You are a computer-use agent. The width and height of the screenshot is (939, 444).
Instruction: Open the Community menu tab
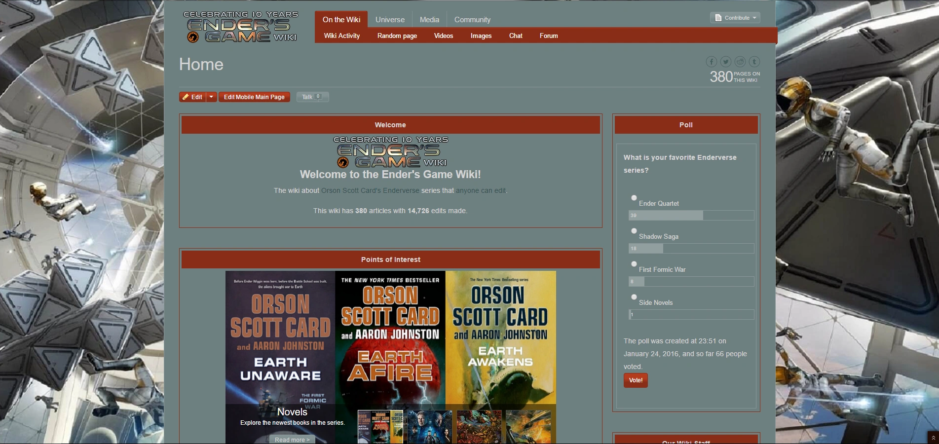pos(472,20)
